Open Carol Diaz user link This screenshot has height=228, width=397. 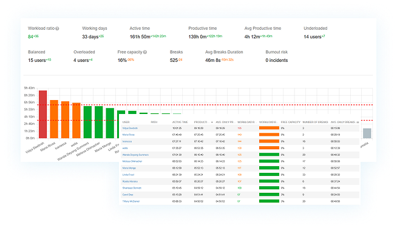pos(127,195)
